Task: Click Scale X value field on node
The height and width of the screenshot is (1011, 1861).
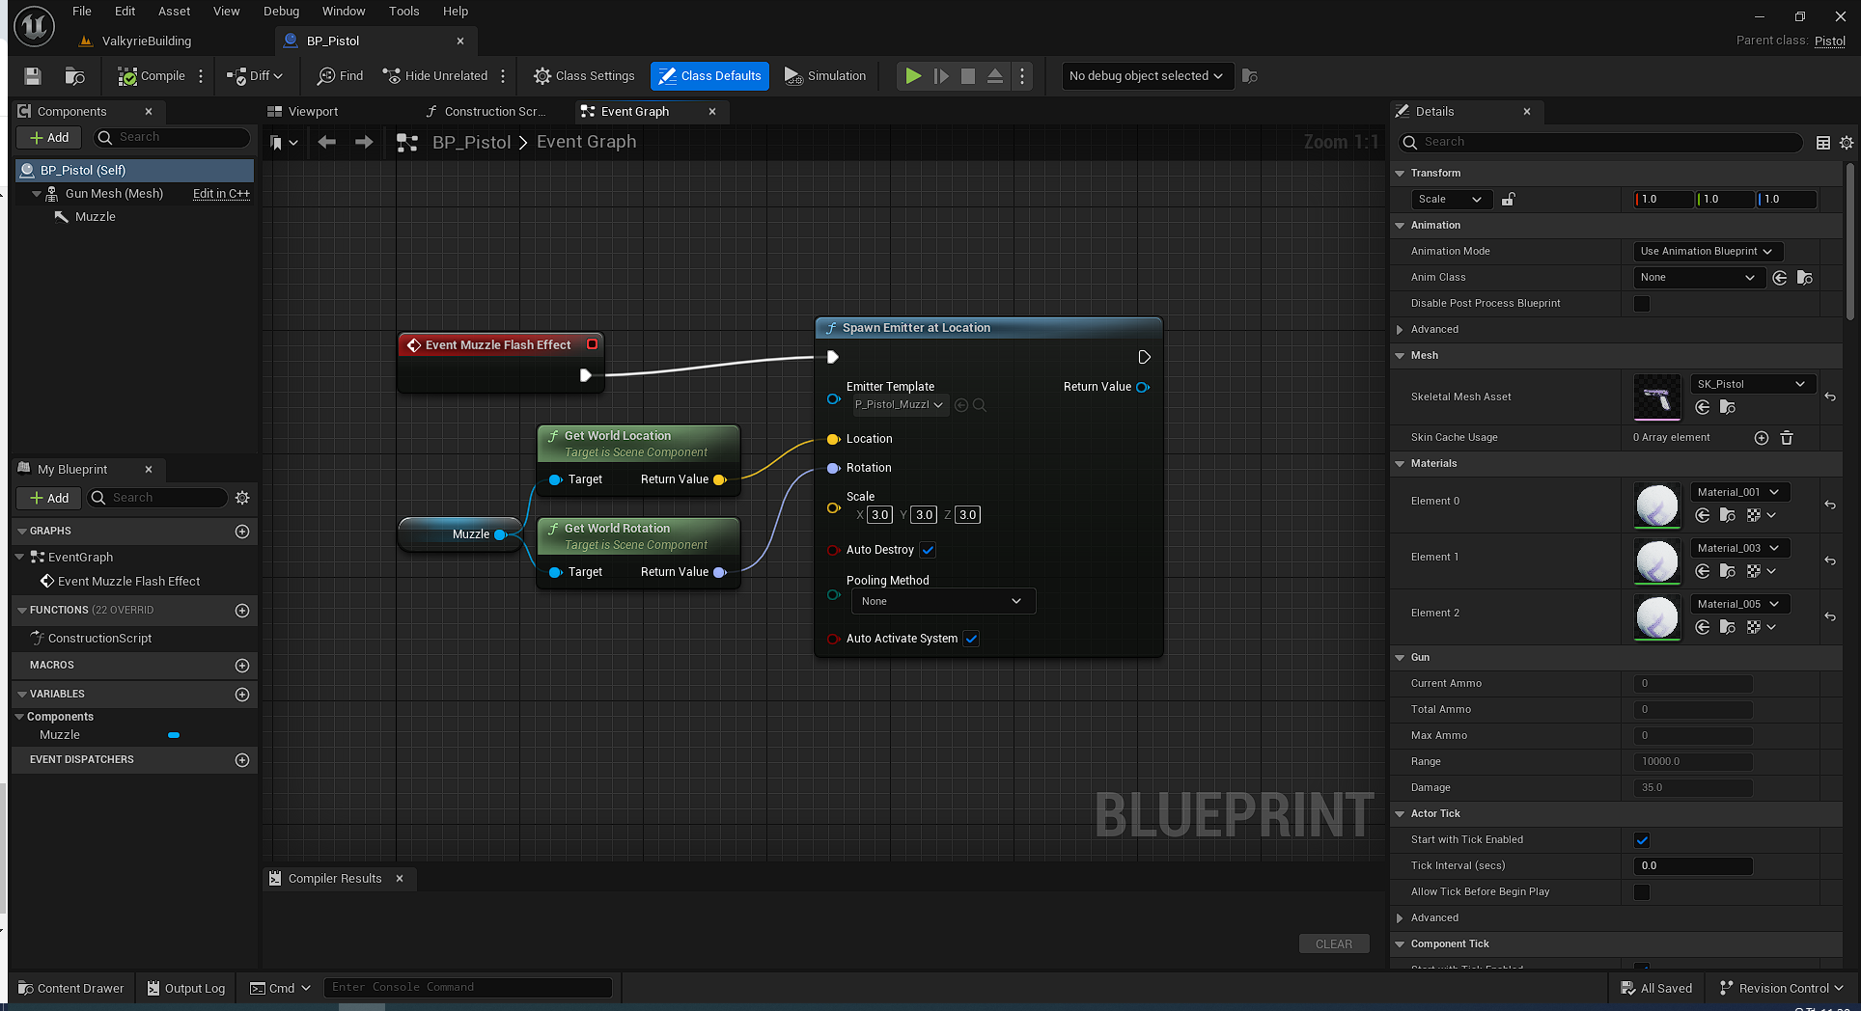Action: click(879, 515)
